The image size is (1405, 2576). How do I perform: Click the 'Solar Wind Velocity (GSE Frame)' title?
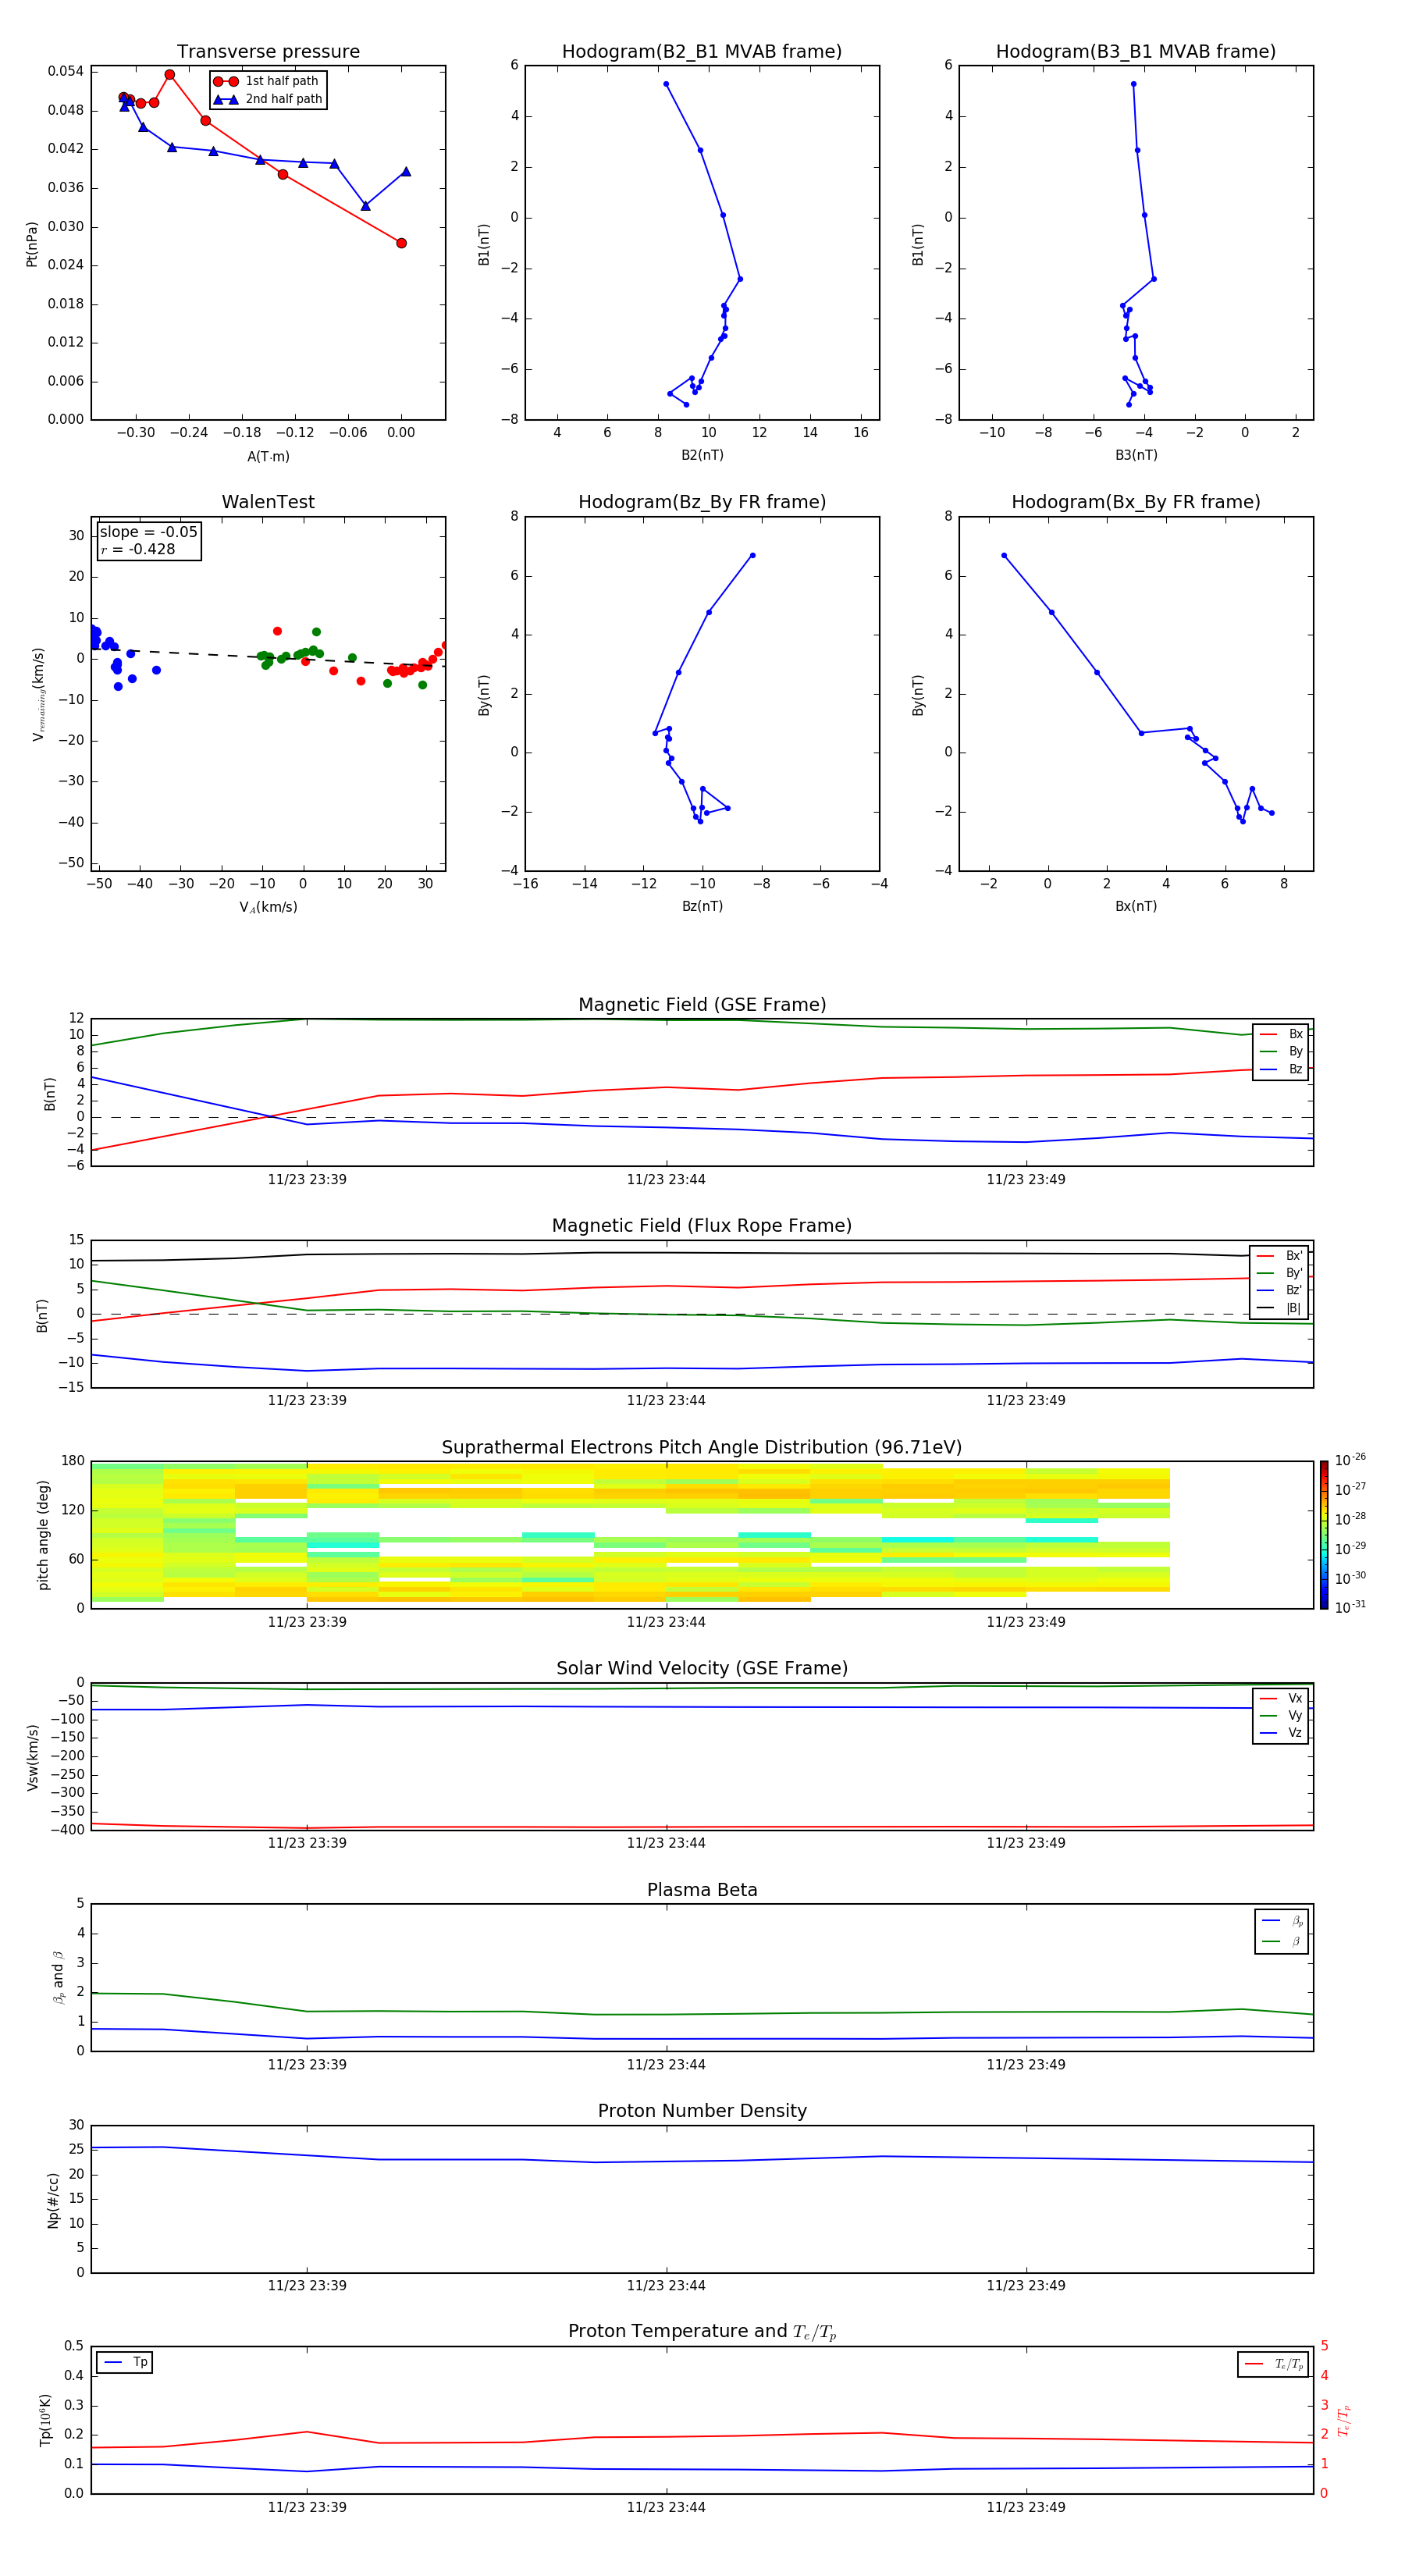click(x=702, y=1669)
